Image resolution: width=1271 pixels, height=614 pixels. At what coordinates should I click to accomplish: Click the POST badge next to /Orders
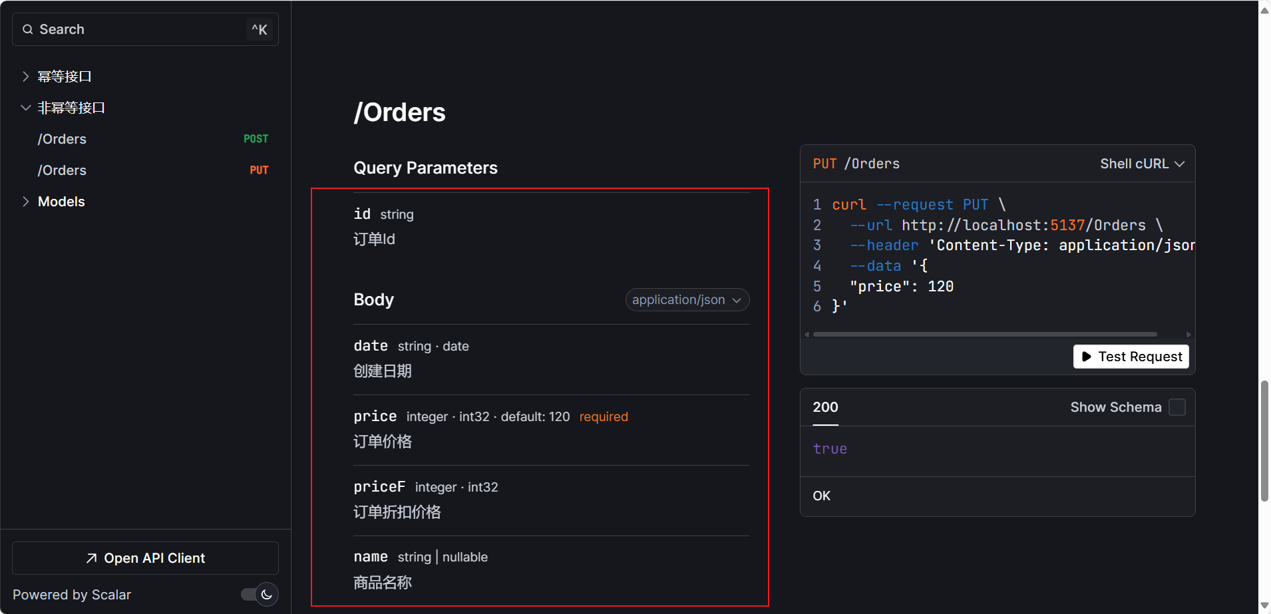click(256, 139)
